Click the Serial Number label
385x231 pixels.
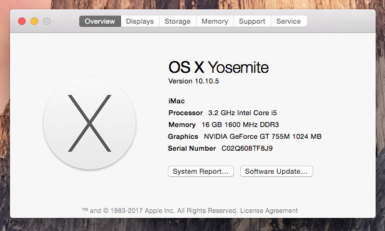click(x=192, y=148)
